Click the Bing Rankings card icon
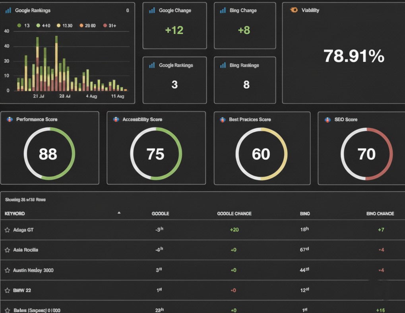Image resolution: width=405 pixels, height=313 pixels. point(223,65)
